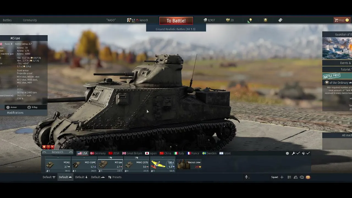The width and height of the screenshot is (352, 198).
Task: Toggle the auto-repair checkbox
Action: (298, 153)
